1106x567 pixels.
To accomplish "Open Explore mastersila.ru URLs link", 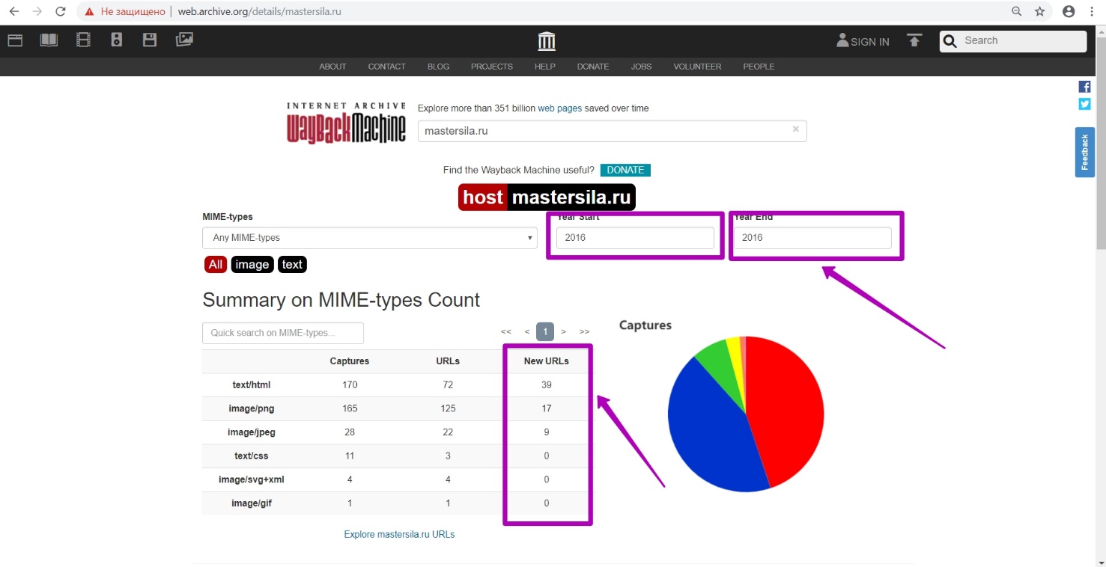I will (399, 534).
